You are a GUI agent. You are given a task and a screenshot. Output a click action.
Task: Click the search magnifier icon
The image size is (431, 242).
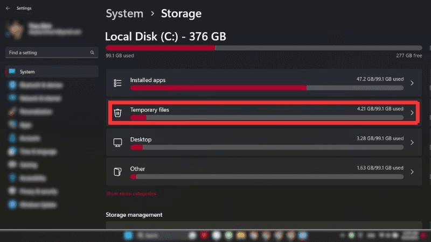92,52
